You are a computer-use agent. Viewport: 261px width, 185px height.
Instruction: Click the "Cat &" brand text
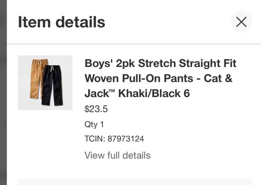[218, 78]
